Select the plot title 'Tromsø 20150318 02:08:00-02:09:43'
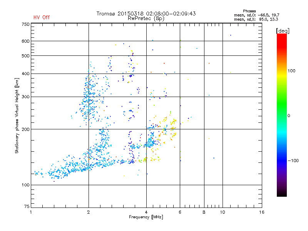The image size is (308, 231). [146, 13]
